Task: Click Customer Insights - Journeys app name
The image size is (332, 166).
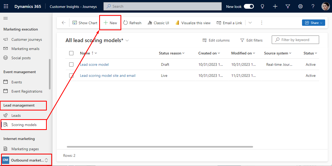Action: (73, 6)
